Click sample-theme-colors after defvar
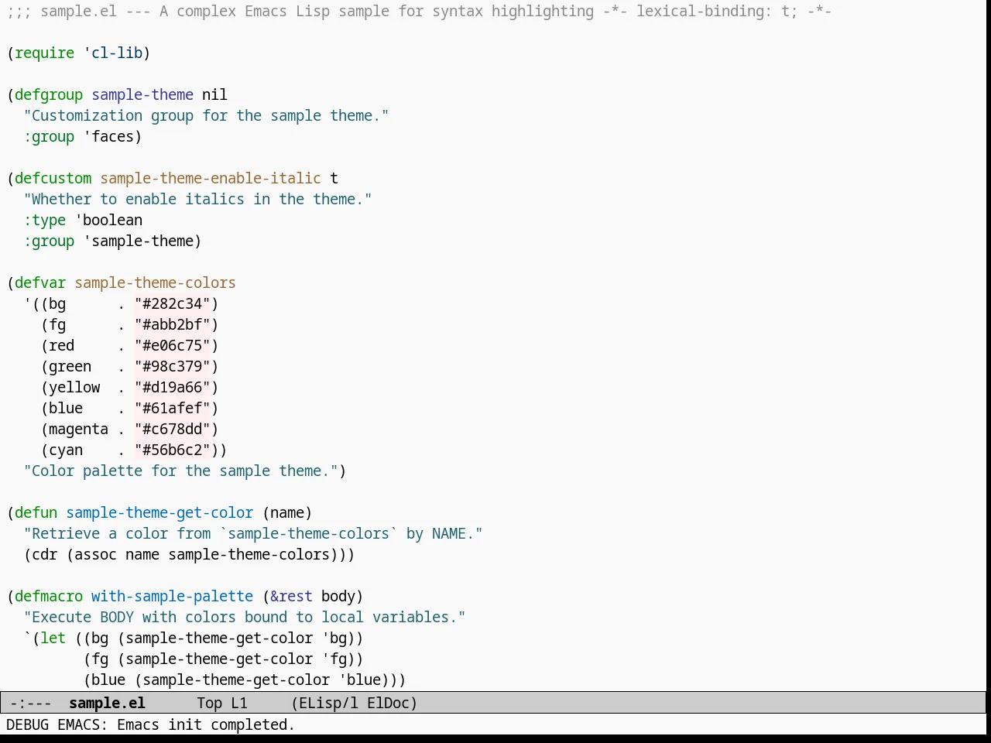Viewport: 991px width, 743px height. (x=156, y=282)
